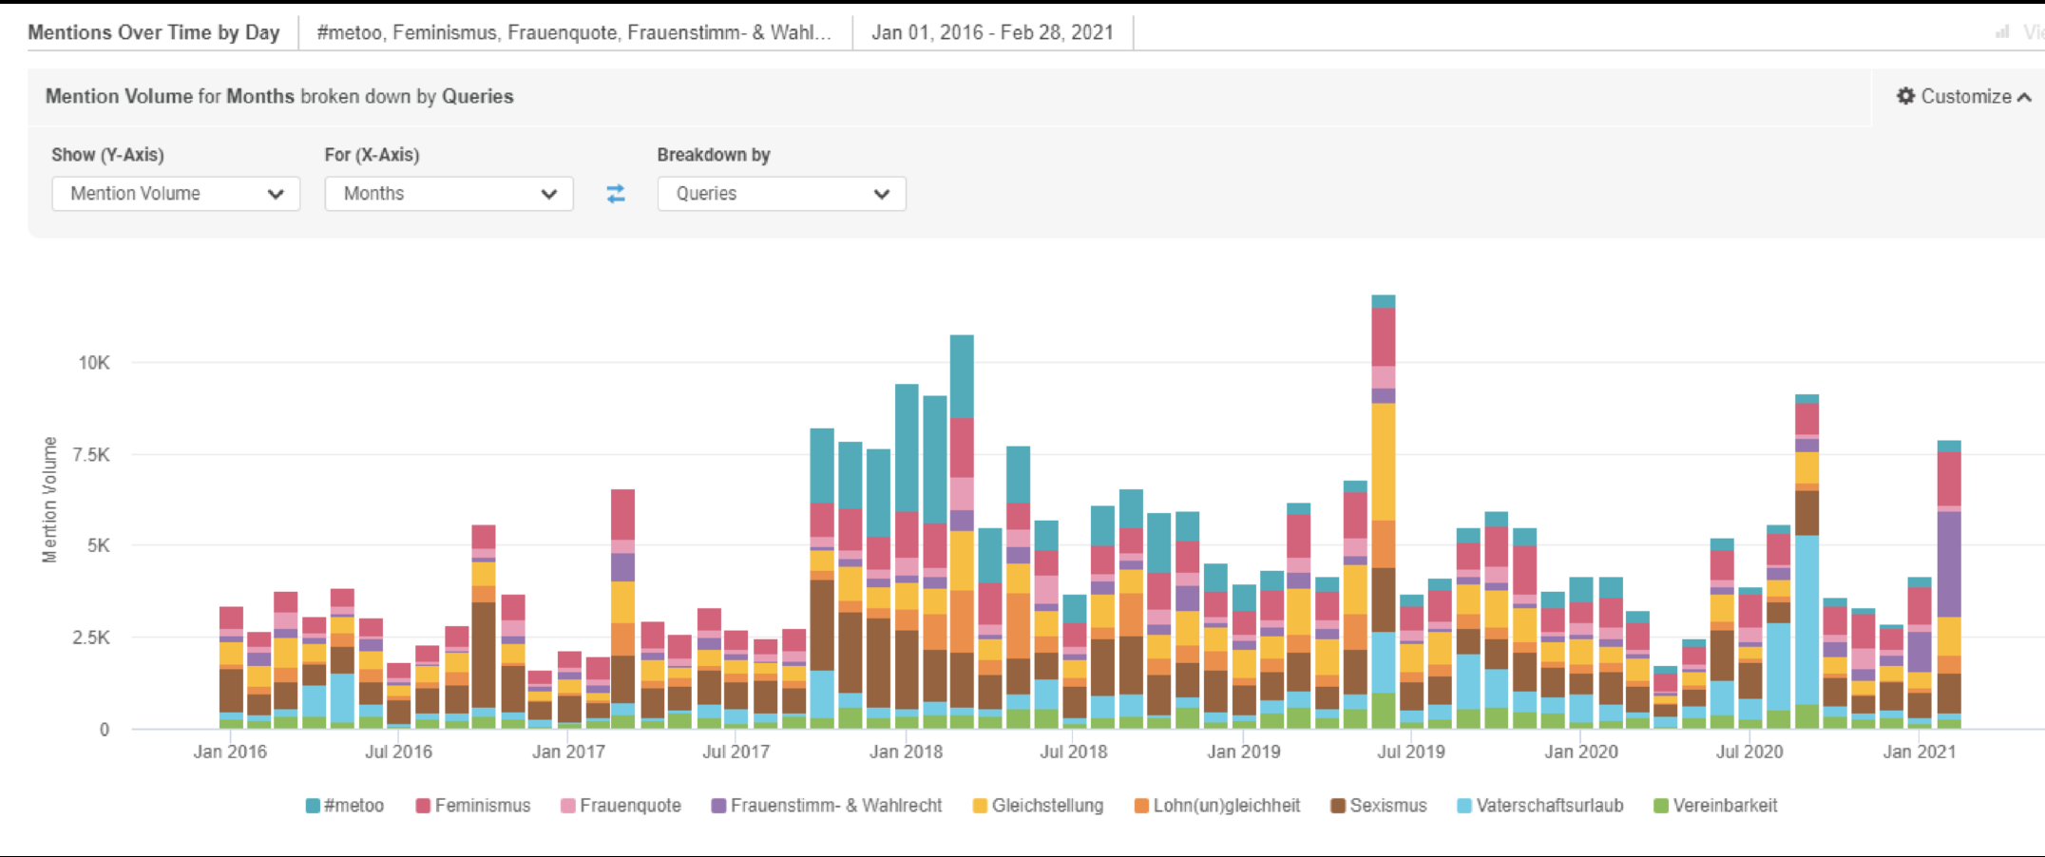
Task: Toggle the Frauenstimm- & Wahlrecht legend entry
Action: (827, 806)
